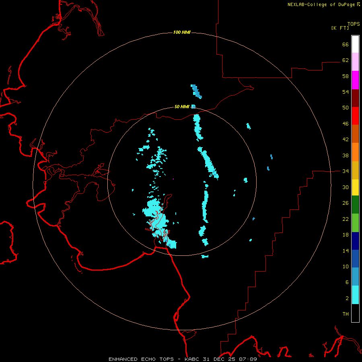The image size is (362, 362).
Task: Click the legend value 38
Action: [346, 155]
